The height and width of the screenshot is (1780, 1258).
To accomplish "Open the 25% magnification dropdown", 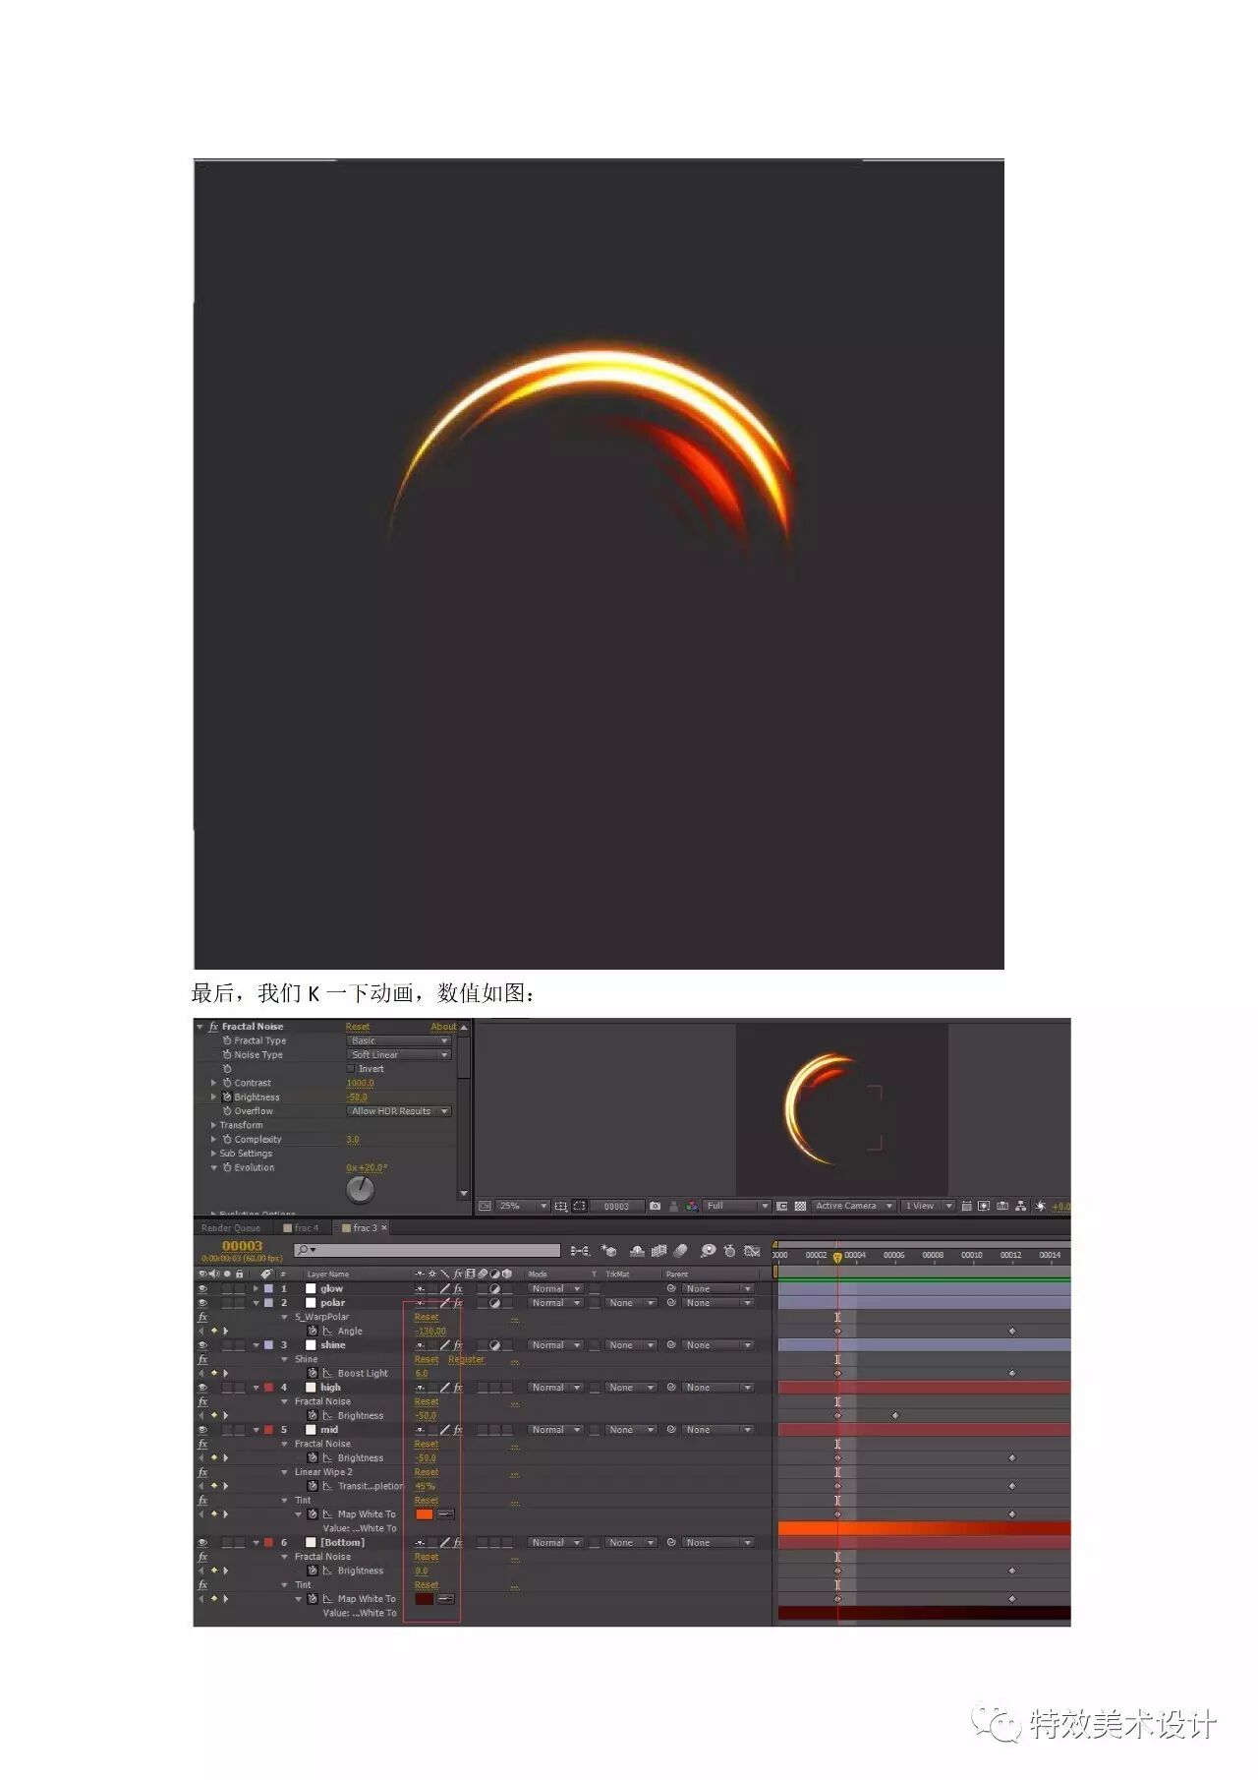I will 523,1206.
